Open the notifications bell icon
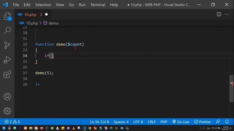The image size is (234, 131). point(227,122)
